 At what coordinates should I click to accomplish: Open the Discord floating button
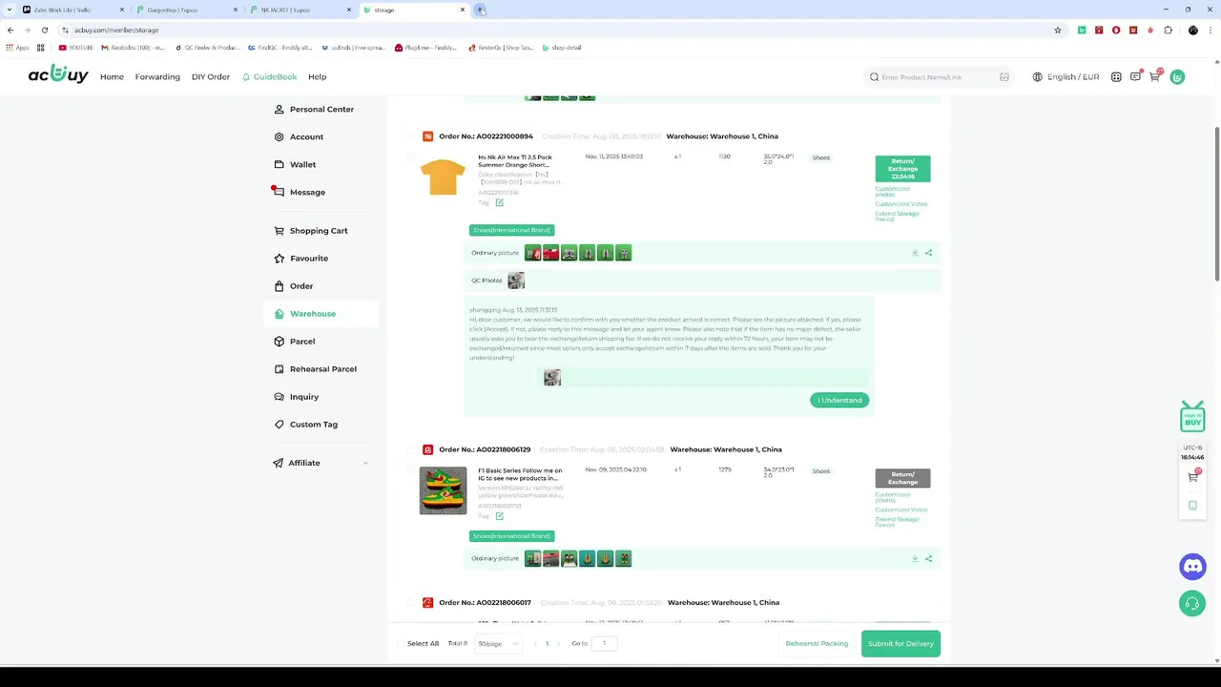1192,567
